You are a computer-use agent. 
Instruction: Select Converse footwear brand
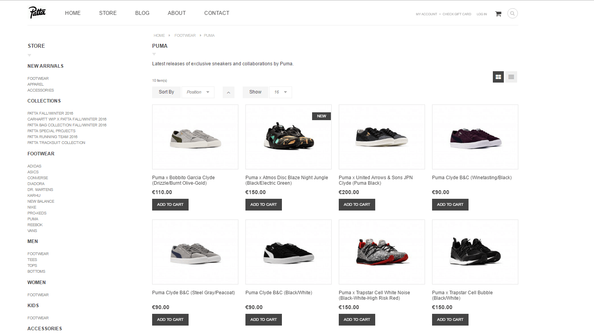pos(38,178)
